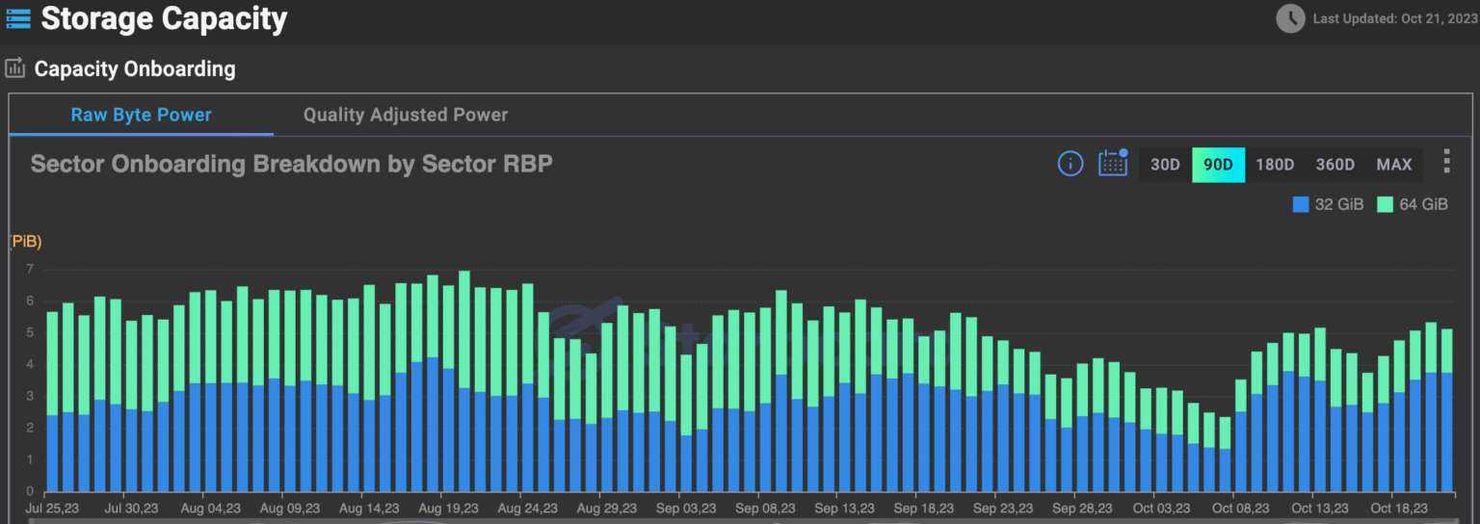Click the Capacity Onboarding chart icon
This screenshot has width=1480, height=524.
point(15,68)
